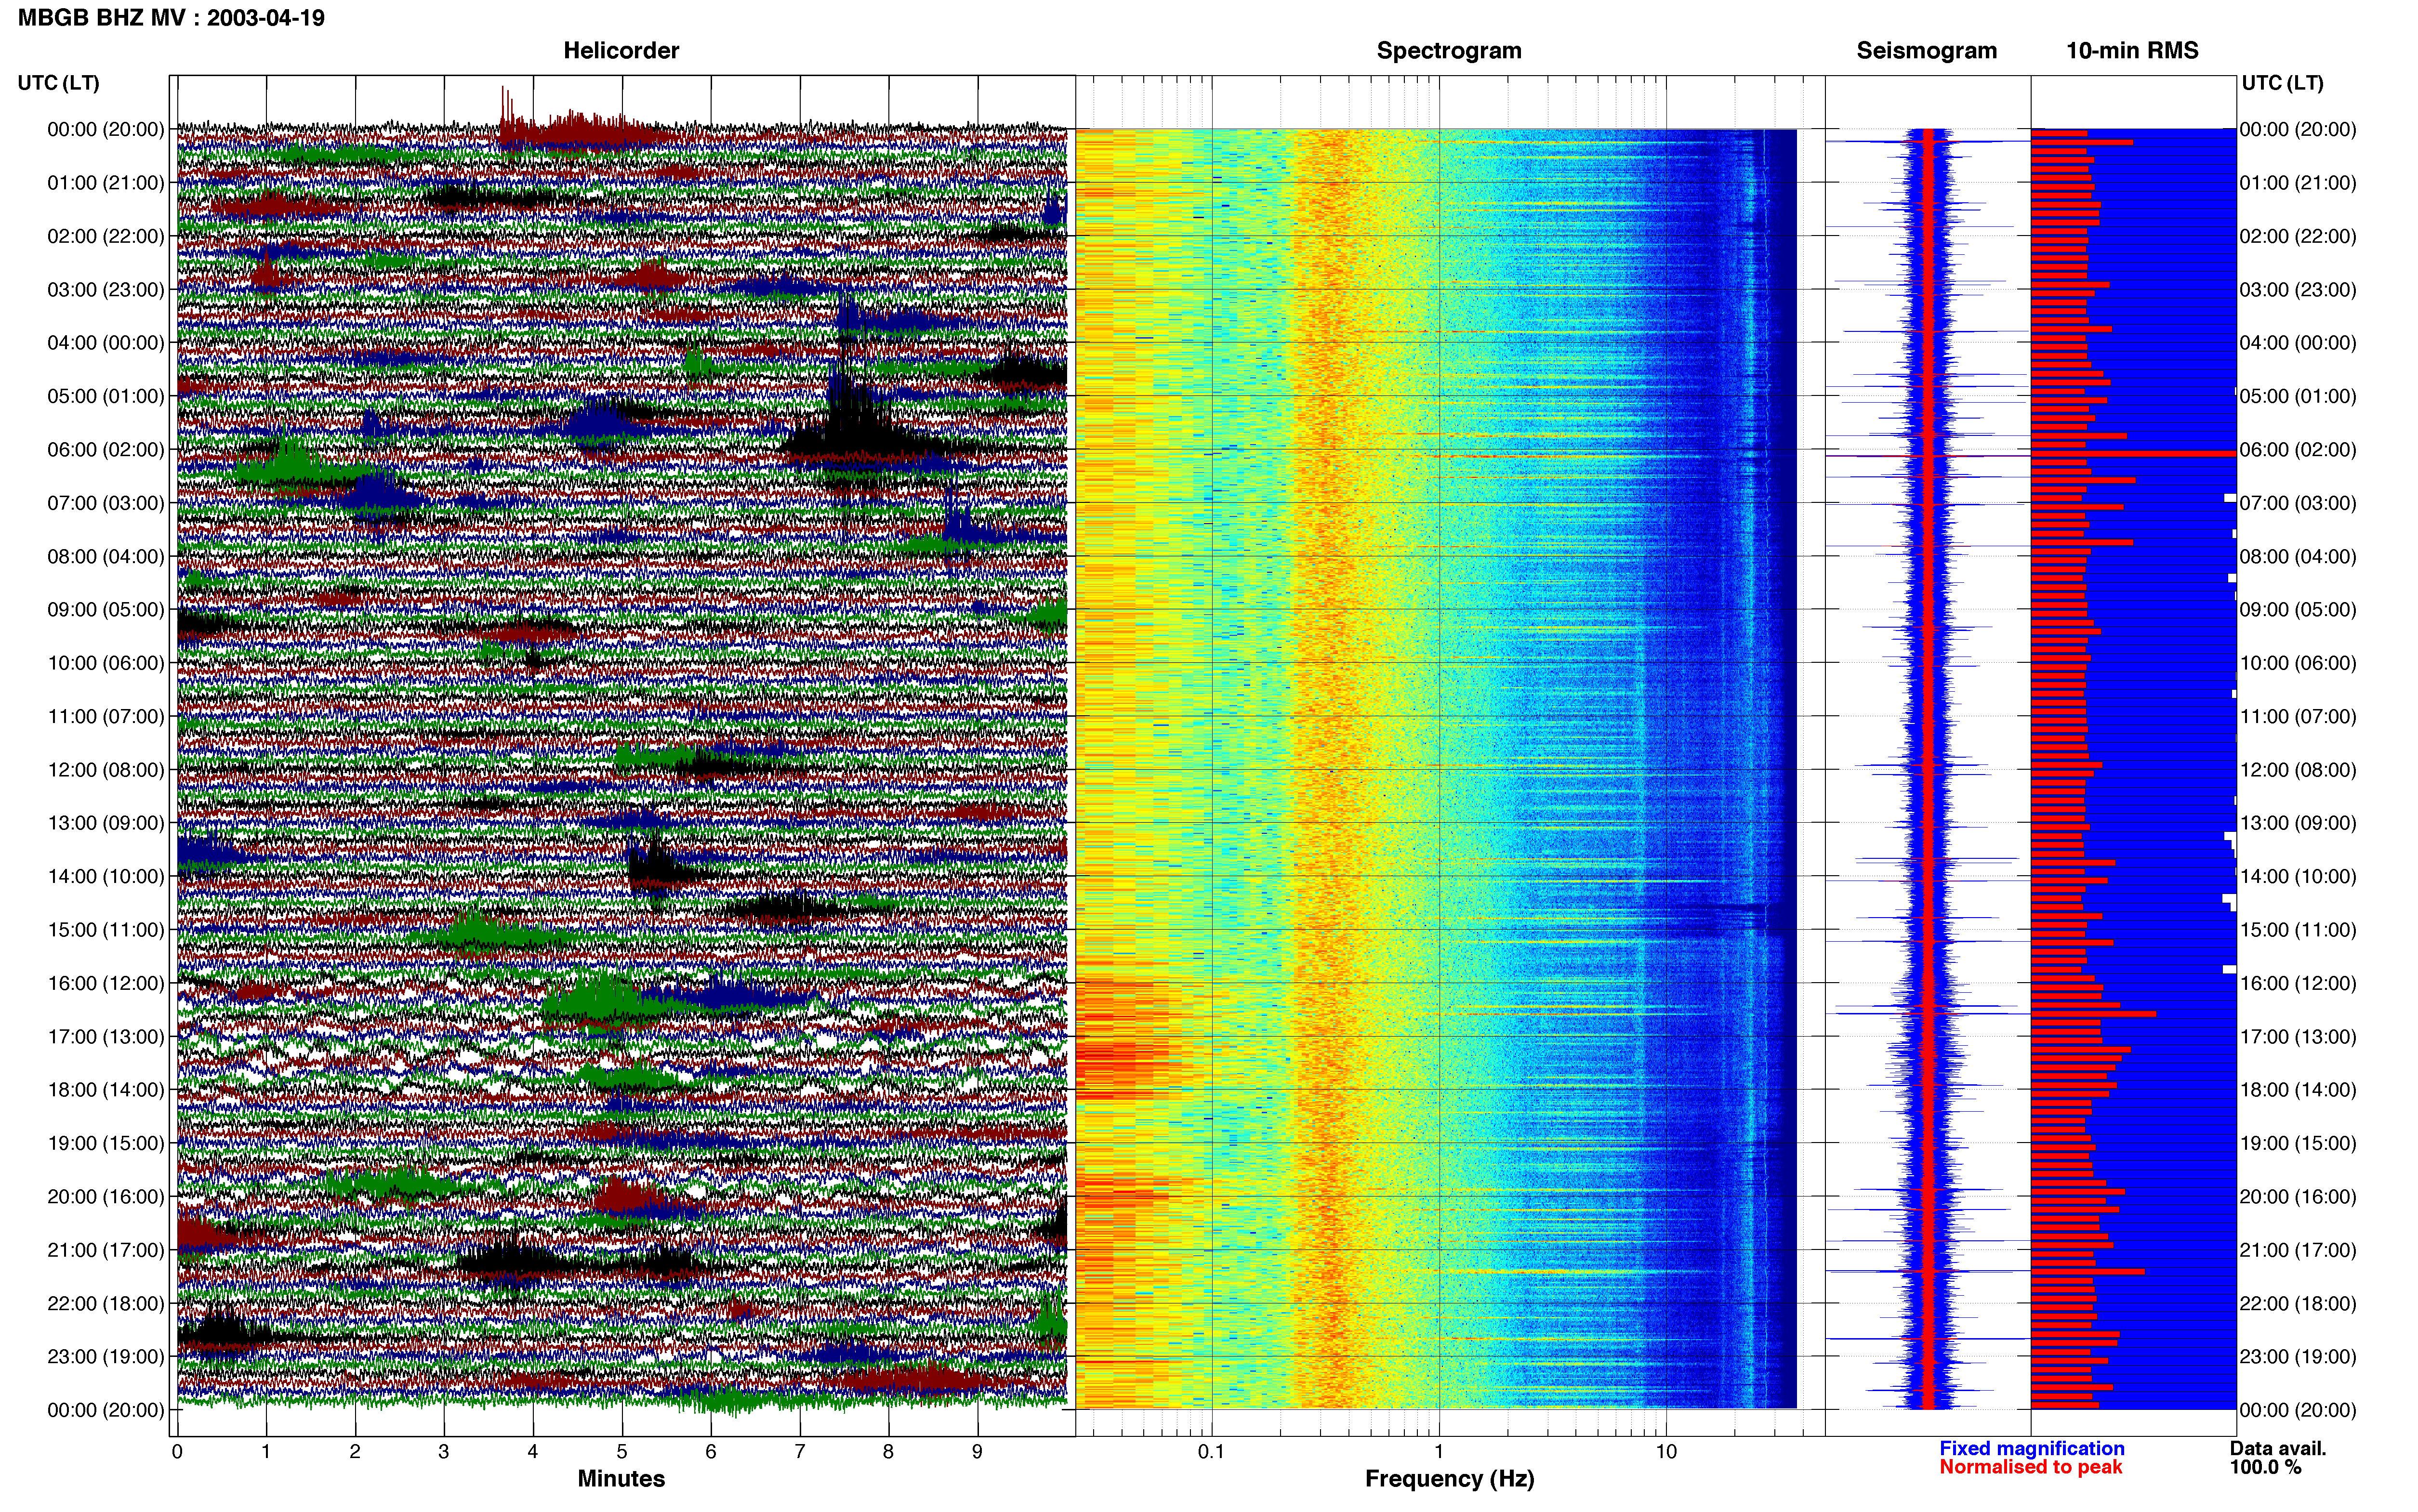Click right time label '17:00 (13:00)'

[2298, 1036]
